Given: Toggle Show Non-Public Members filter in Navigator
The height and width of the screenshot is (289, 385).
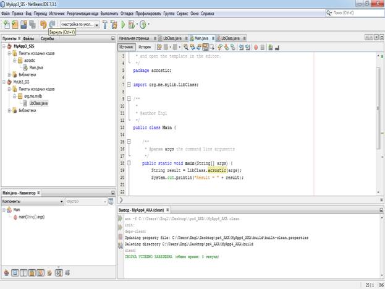Looking at the screenshot, I should (x=32, y=272).
